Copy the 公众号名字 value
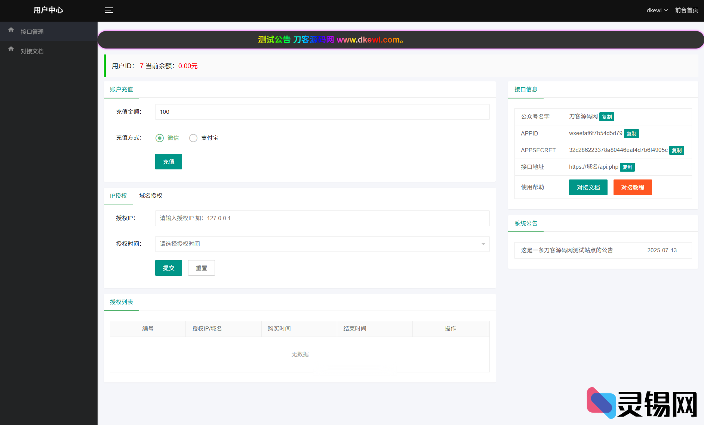 tap(607, 116)
